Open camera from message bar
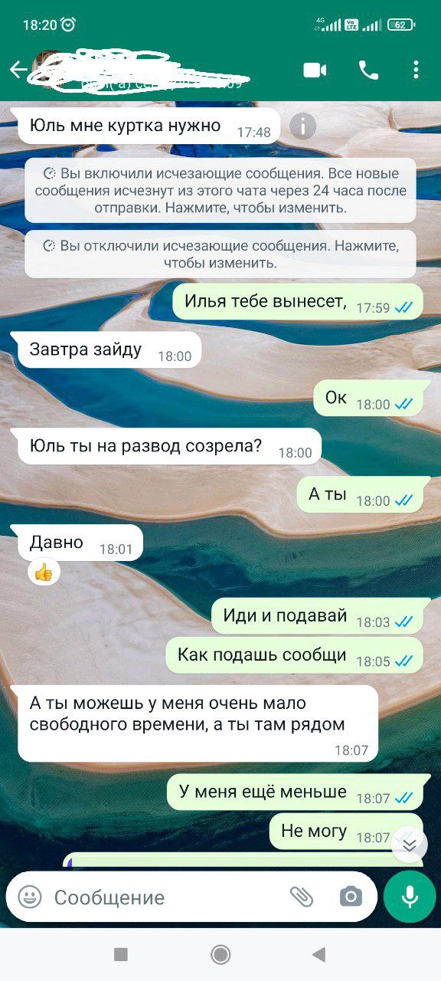 [x=351, y=897]
